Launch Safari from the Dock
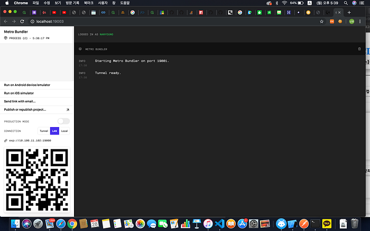Screen dimensions: 370x231 pos(61,224)
